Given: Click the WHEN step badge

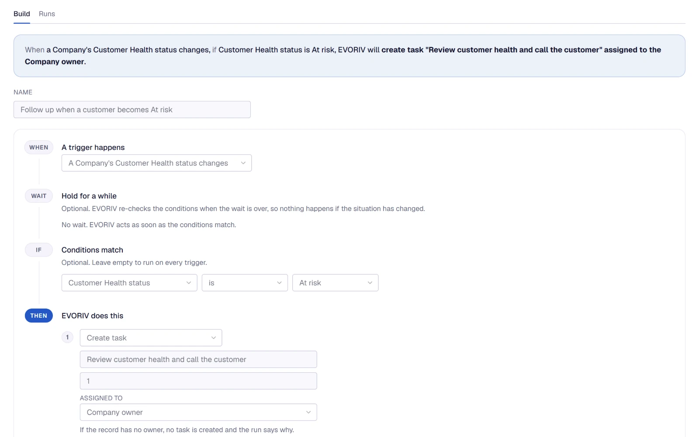Looking at the screenshot, I should [x=39, y=148].
